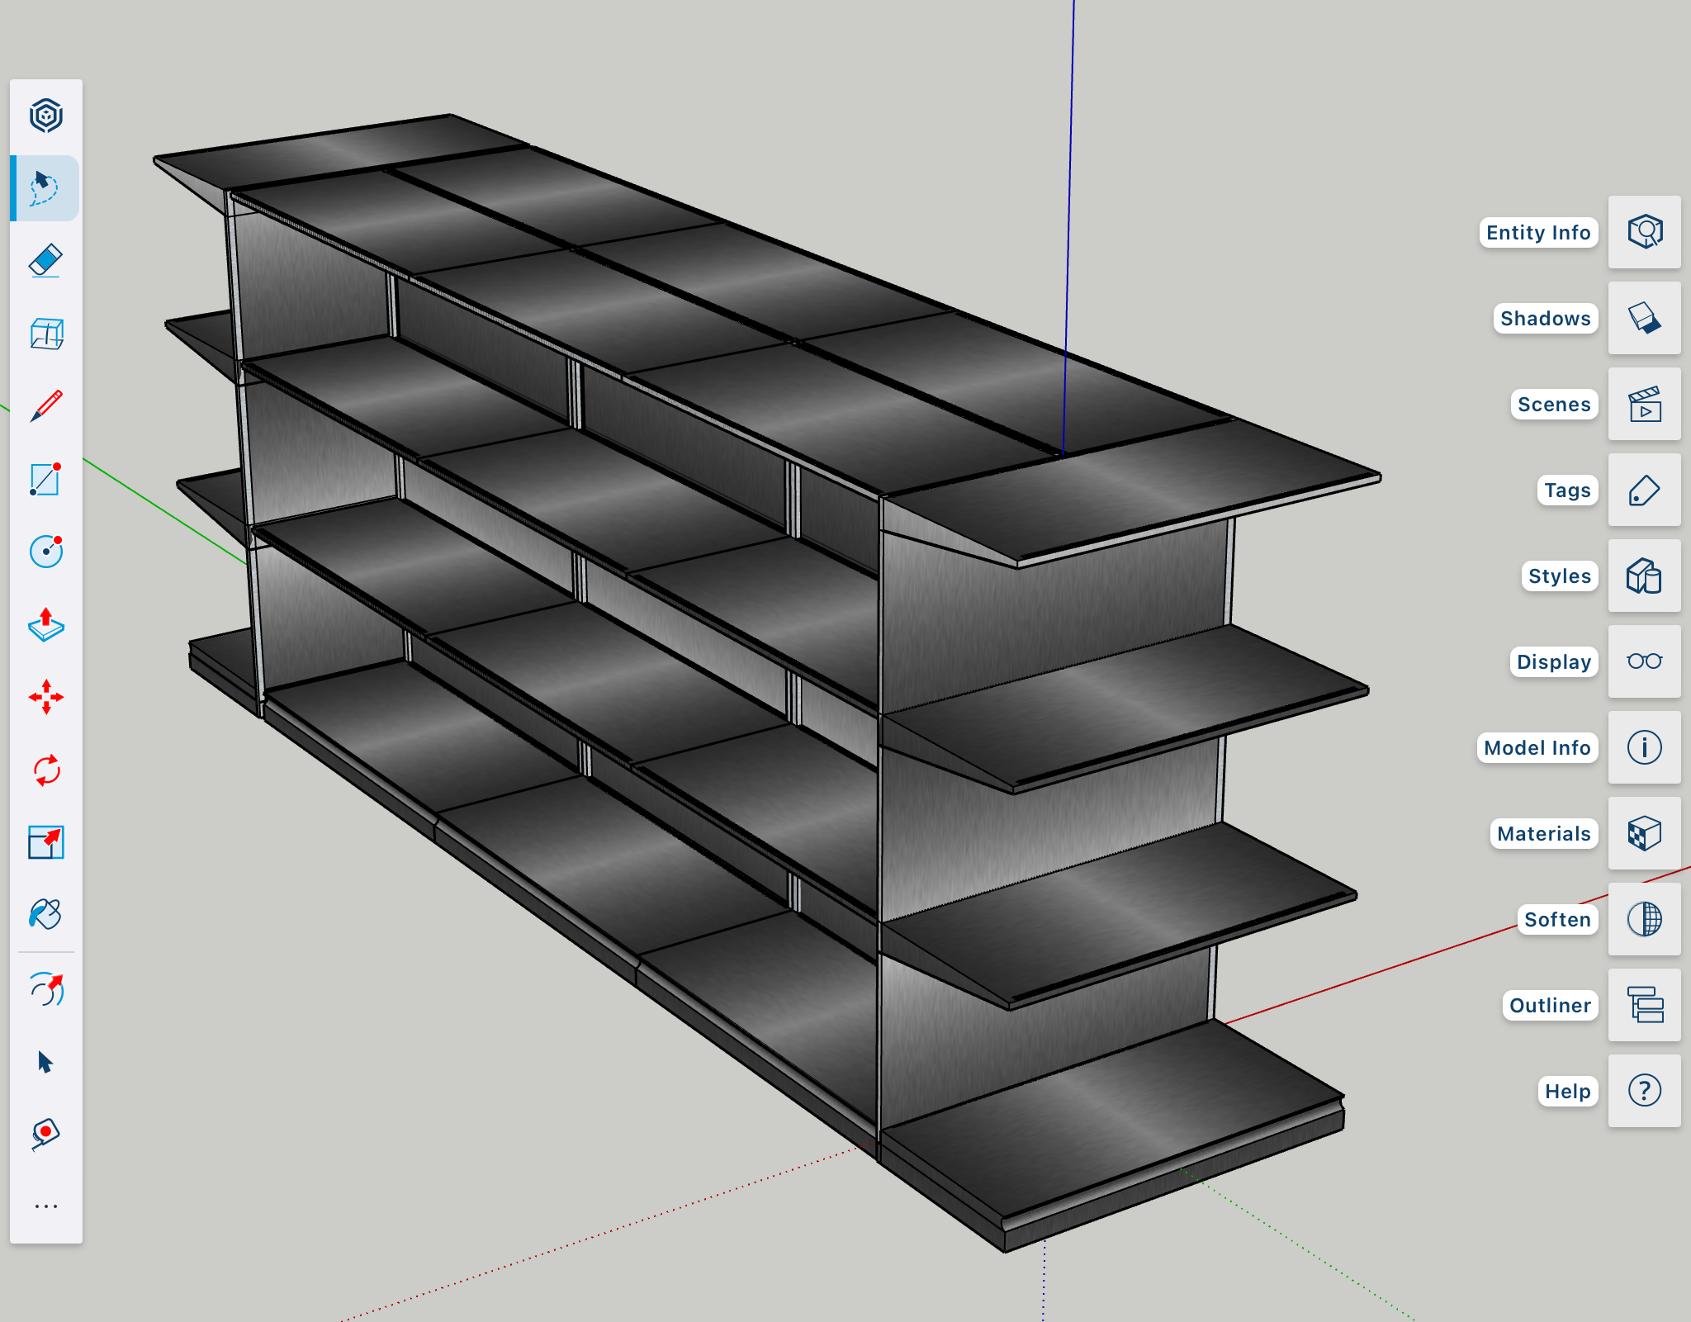Click the Materials label

(x=1543, y=834)
